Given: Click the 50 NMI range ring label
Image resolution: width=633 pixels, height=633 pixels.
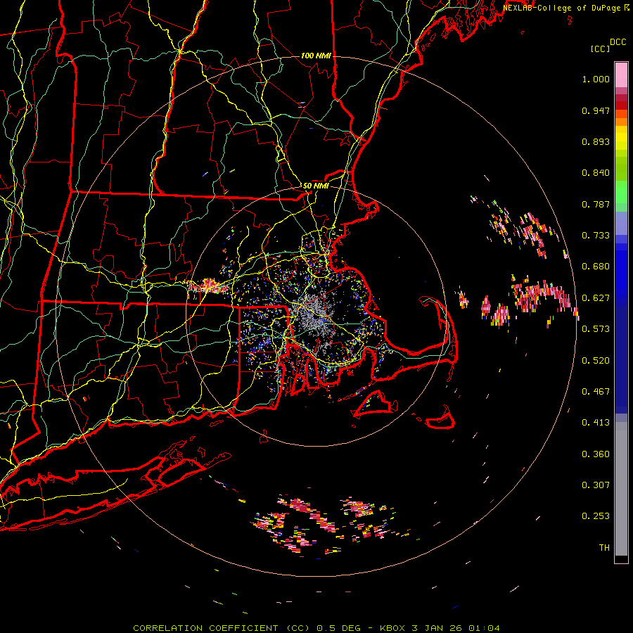Looking at the screenshot, I should 316,186.
